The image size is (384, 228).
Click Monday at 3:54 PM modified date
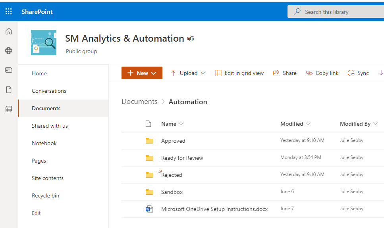(301, 157)
